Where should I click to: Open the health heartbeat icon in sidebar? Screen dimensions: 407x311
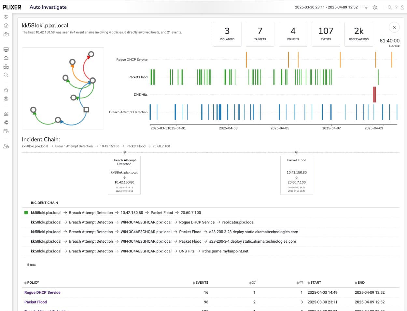point(6,17)
